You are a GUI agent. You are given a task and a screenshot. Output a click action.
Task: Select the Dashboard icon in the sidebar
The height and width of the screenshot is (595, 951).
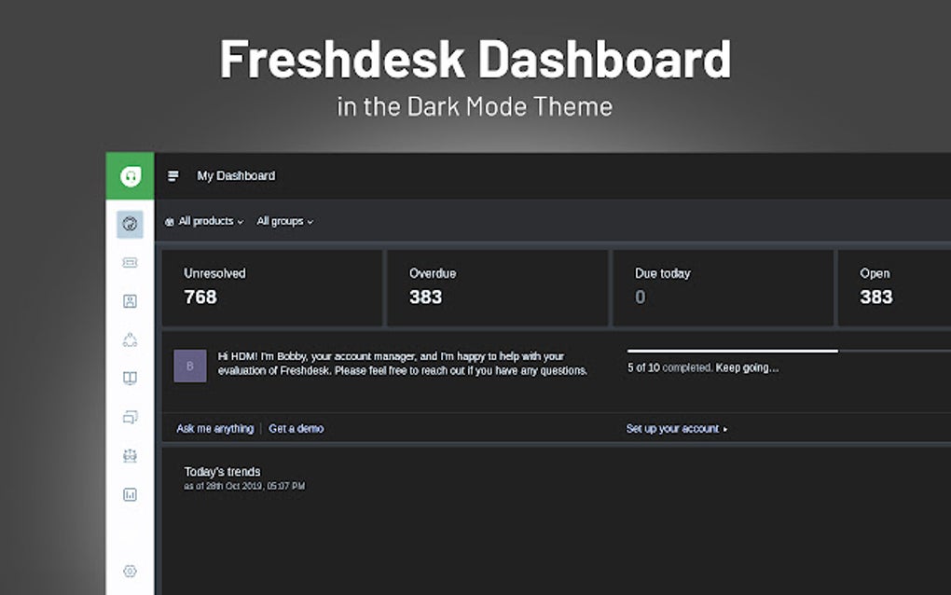tap(130, 224)
